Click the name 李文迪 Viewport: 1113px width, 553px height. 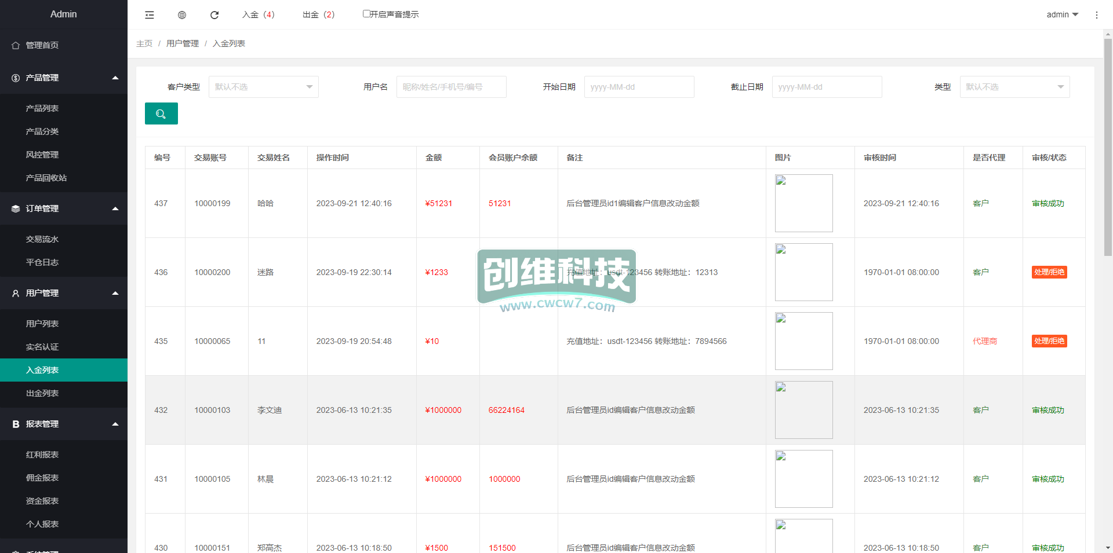(270, 410)
